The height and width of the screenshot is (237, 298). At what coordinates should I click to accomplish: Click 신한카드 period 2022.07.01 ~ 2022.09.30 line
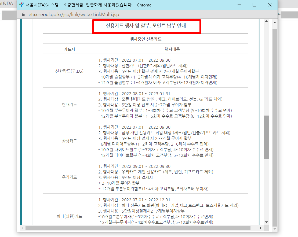[134, 60]
